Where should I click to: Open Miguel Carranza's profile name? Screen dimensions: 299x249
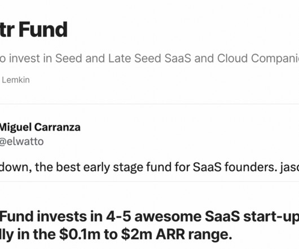[40, 127]
